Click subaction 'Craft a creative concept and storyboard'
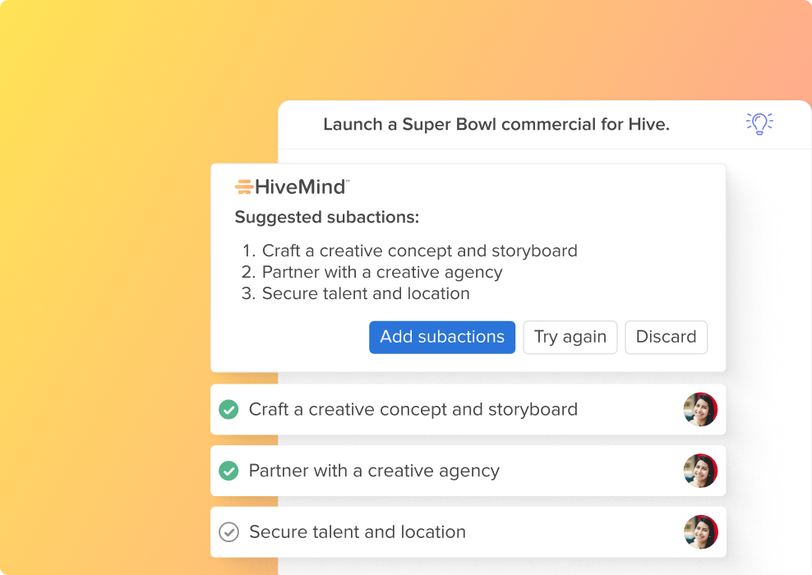Image resolution: width=812 pixels, height=575 pixels. 419,251
